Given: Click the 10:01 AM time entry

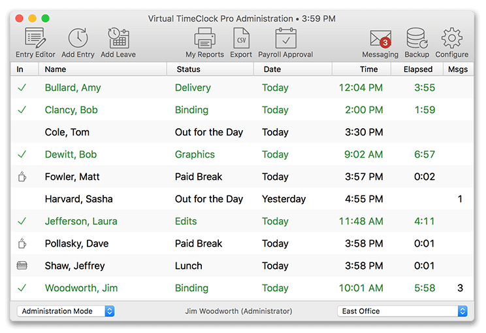Looking at the screenshot, I should [361, 288].
